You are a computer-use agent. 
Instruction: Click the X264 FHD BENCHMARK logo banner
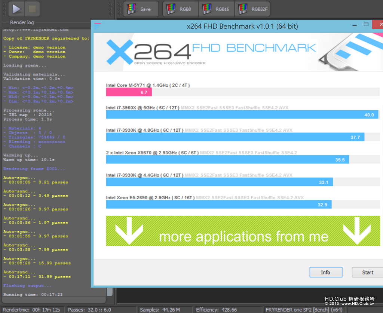[x=238, y=52]
